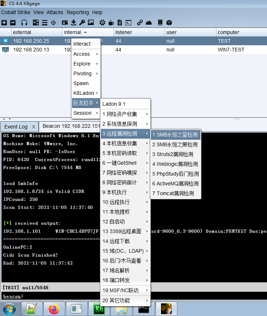Select 5 PhpStudy后门检测
The width and height of the screenshot is (267, 316).
pyautogui.click(x=175, y=174)
